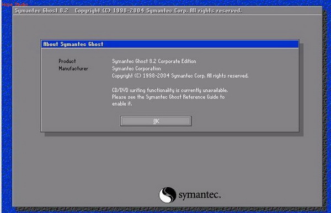Click the red Hope Studio watermark
The width and height of the screenshot is (331, 213).
(15, 4)
